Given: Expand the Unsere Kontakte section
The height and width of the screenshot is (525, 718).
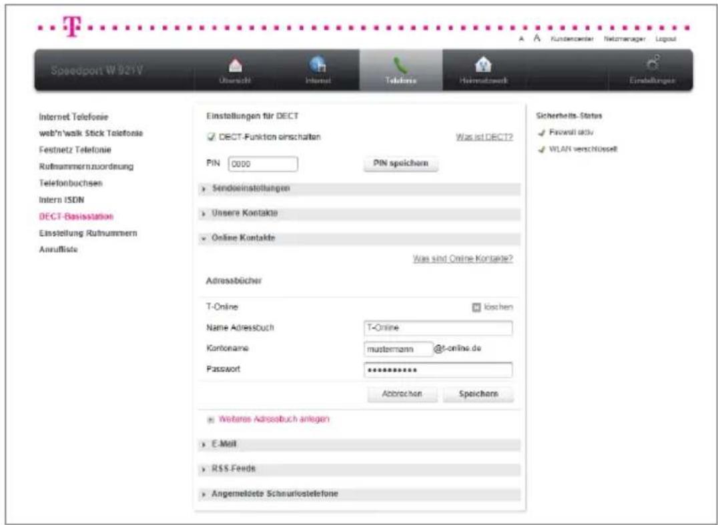Looking at the screenshot, I should (x=360, y=213).
